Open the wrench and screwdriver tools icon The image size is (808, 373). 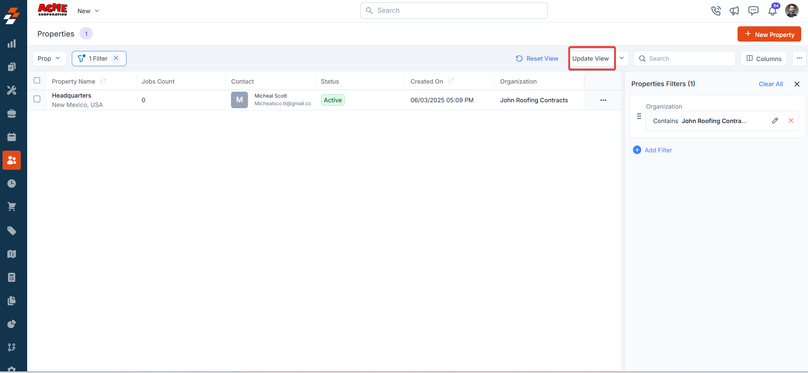click(x=12, y=90)
